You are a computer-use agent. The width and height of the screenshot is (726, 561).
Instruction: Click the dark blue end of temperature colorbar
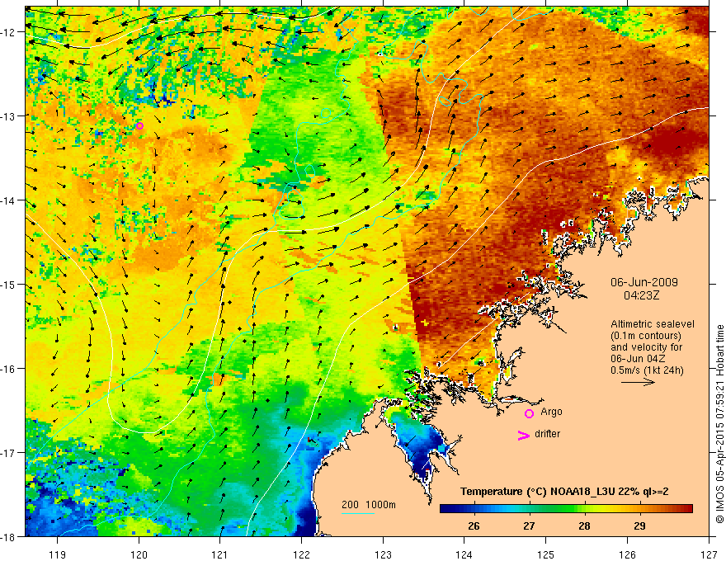447,509
